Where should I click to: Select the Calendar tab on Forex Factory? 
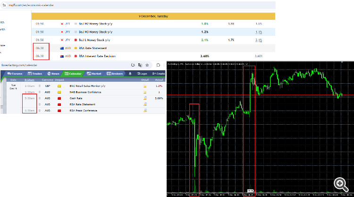click(73, 74)
